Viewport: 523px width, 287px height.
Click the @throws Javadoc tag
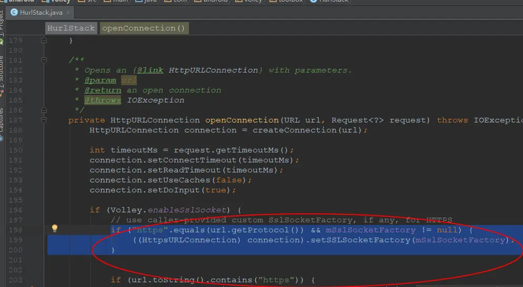103,100
